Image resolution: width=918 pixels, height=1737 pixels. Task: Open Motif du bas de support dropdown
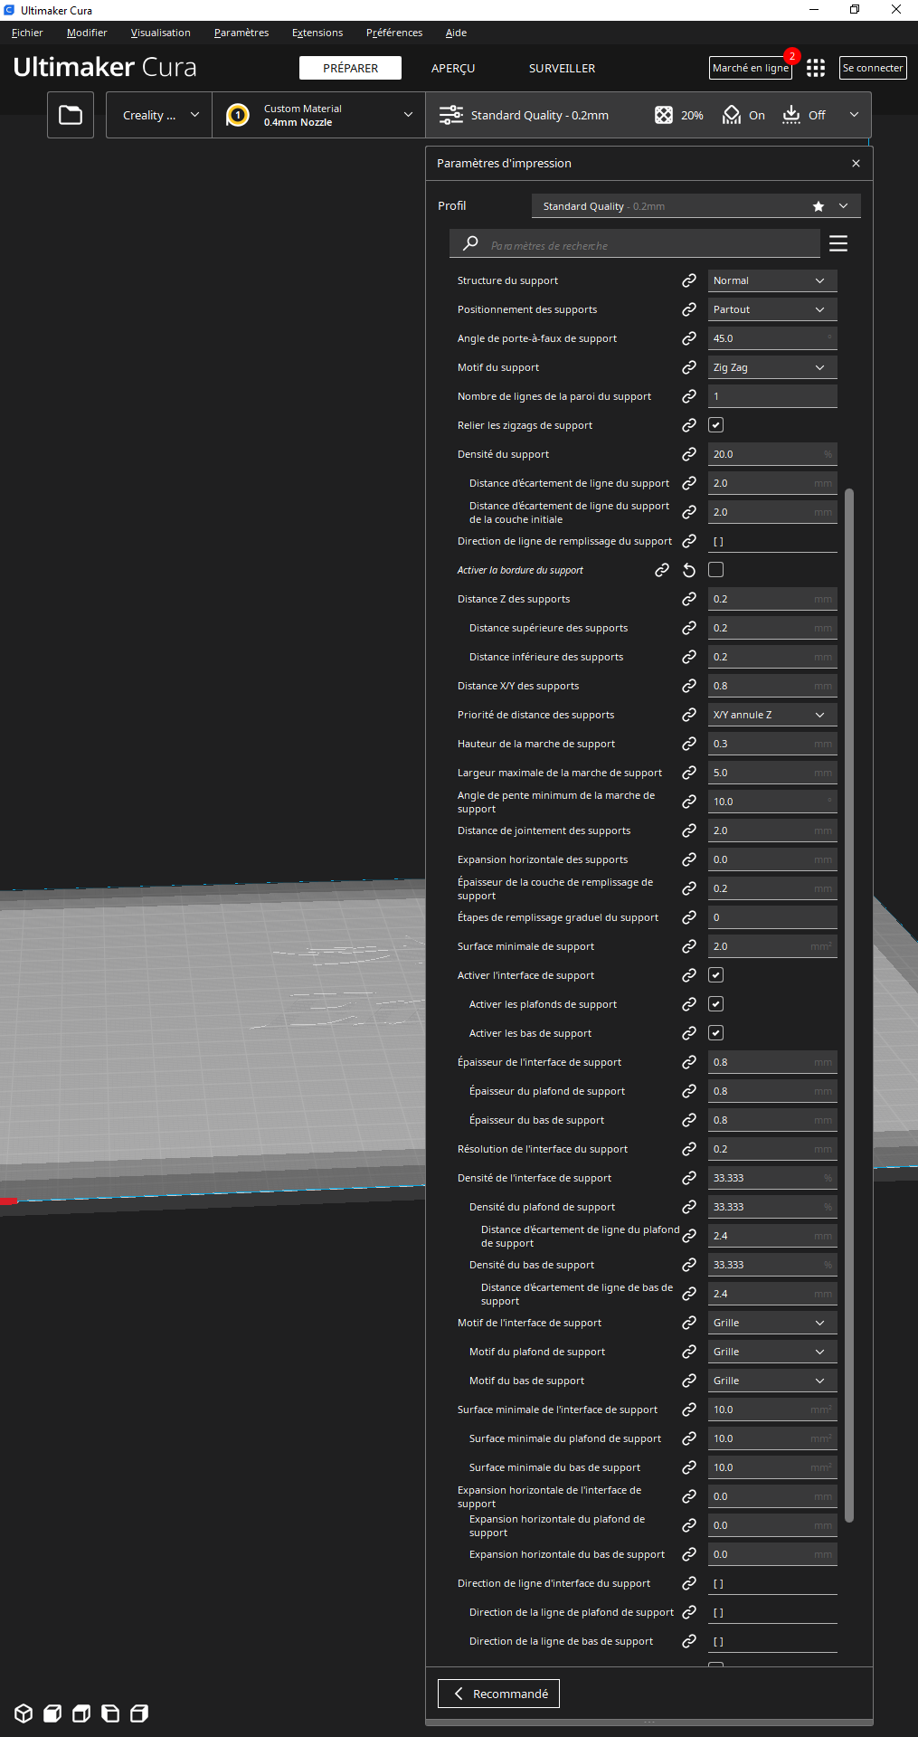click(x=772, y=1381)
